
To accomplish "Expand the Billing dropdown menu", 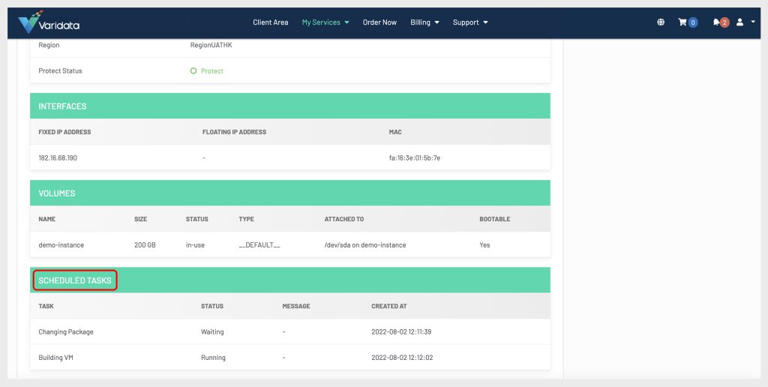I will click(424, 22).
